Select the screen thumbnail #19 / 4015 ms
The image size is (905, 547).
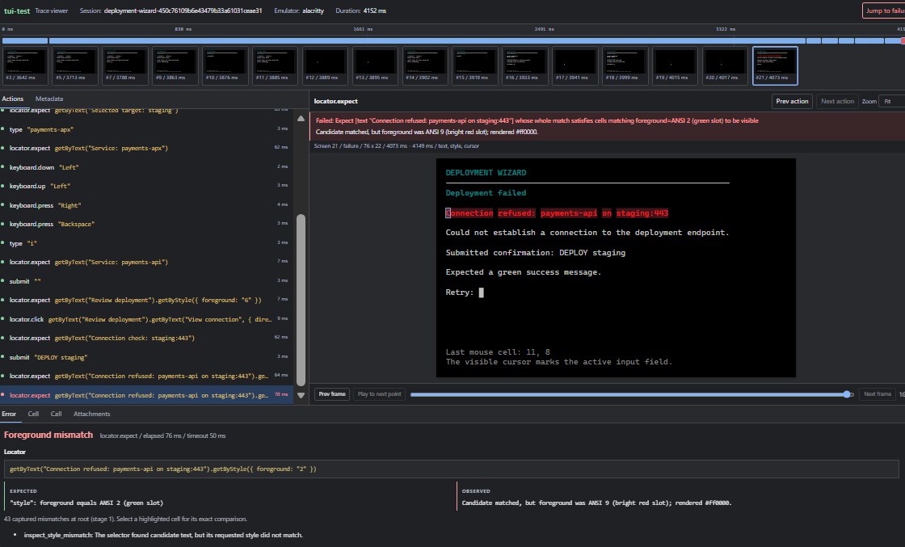click(676, 65)
